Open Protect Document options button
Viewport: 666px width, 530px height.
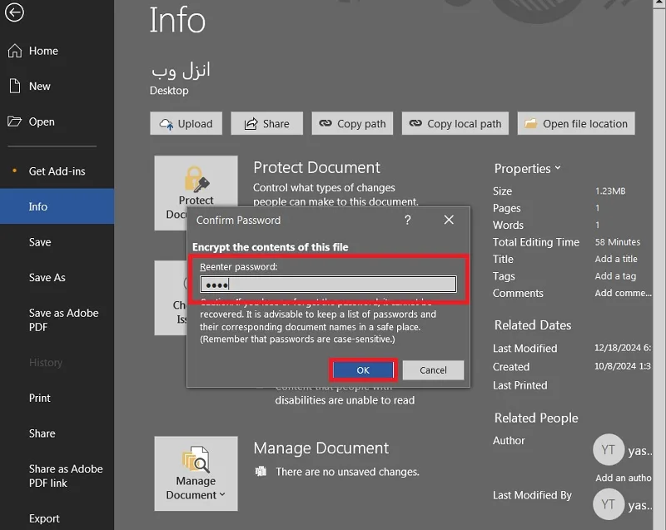pyautogui.click(x=196, y=193)
